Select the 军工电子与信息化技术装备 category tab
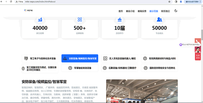This screenshot has height=103, width=203. (40, 58)
